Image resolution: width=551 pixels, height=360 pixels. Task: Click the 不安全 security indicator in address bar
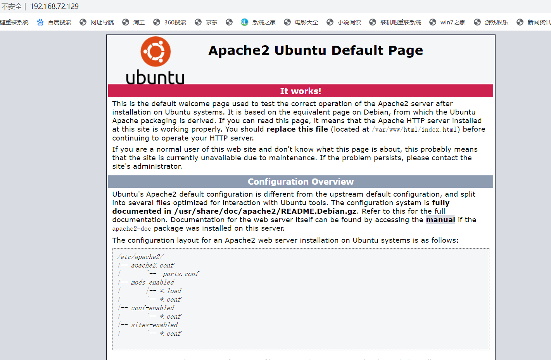(x=11, y=7)
